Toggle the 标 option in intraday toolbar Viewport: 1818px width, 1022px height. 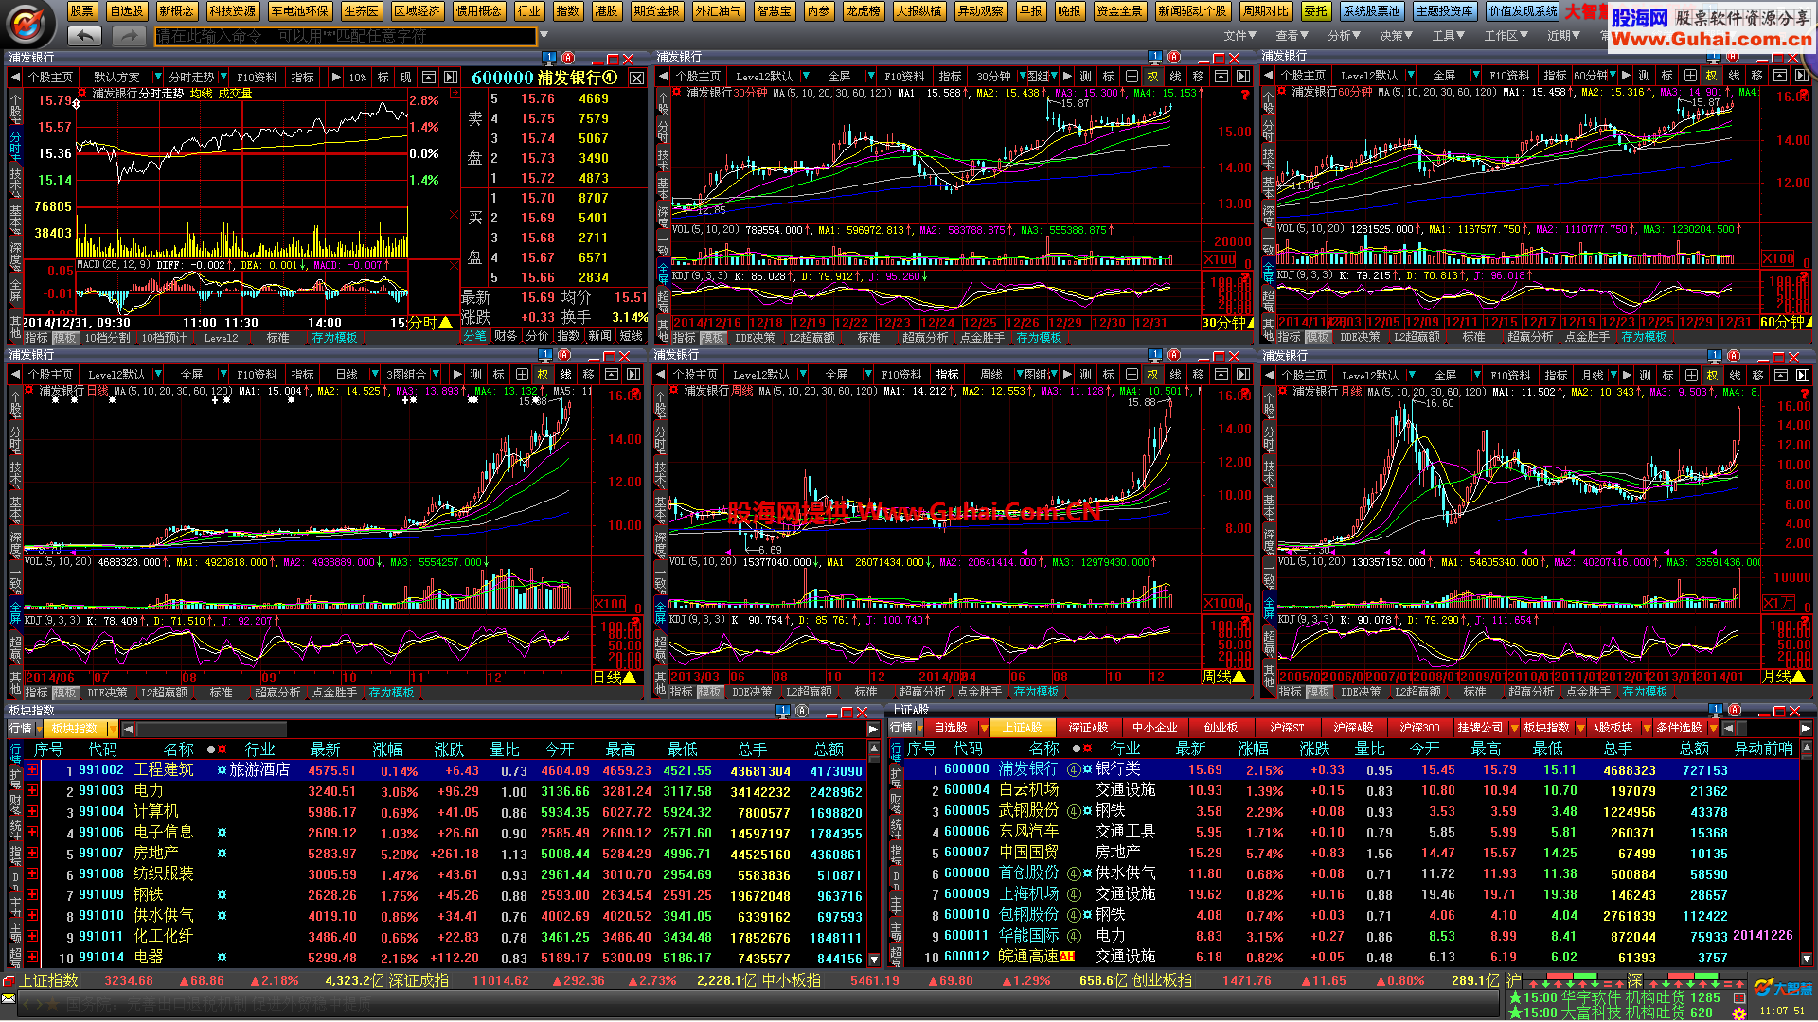pos(383,77)
